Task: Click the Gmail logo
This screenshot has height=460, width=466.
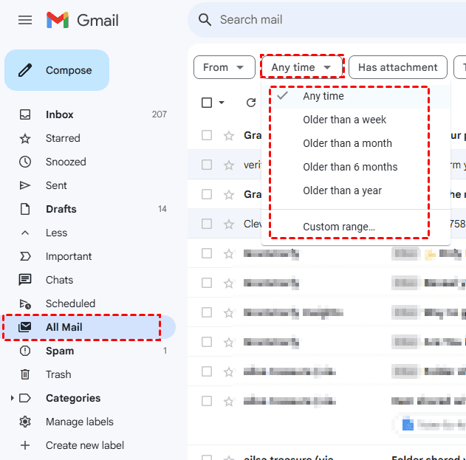Action: click(83, 20)
